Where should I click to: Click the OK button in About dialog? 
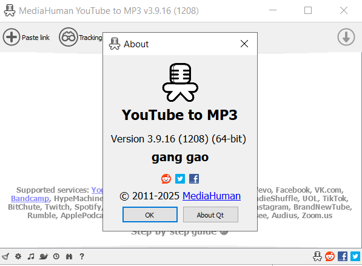[x=150, y=214]
